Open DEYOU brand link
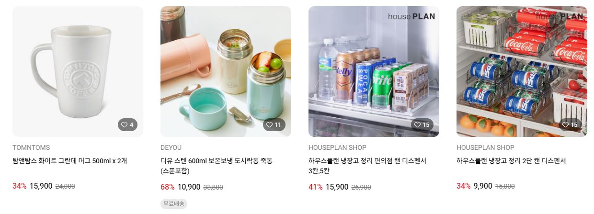594x214 pixels. click(x=171, y=147)
